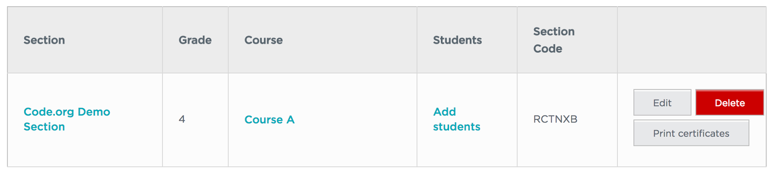
Task: Click the RCTNXB section code text
Action: click(x=555, y=119)
